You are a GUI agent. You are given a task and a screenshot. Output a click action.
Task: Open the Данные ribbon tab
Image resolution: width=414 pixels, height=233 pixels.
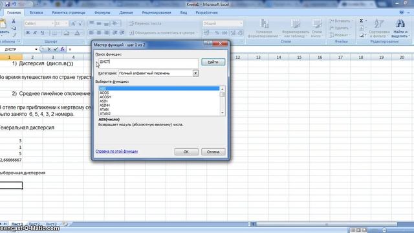tap(126, 12)
